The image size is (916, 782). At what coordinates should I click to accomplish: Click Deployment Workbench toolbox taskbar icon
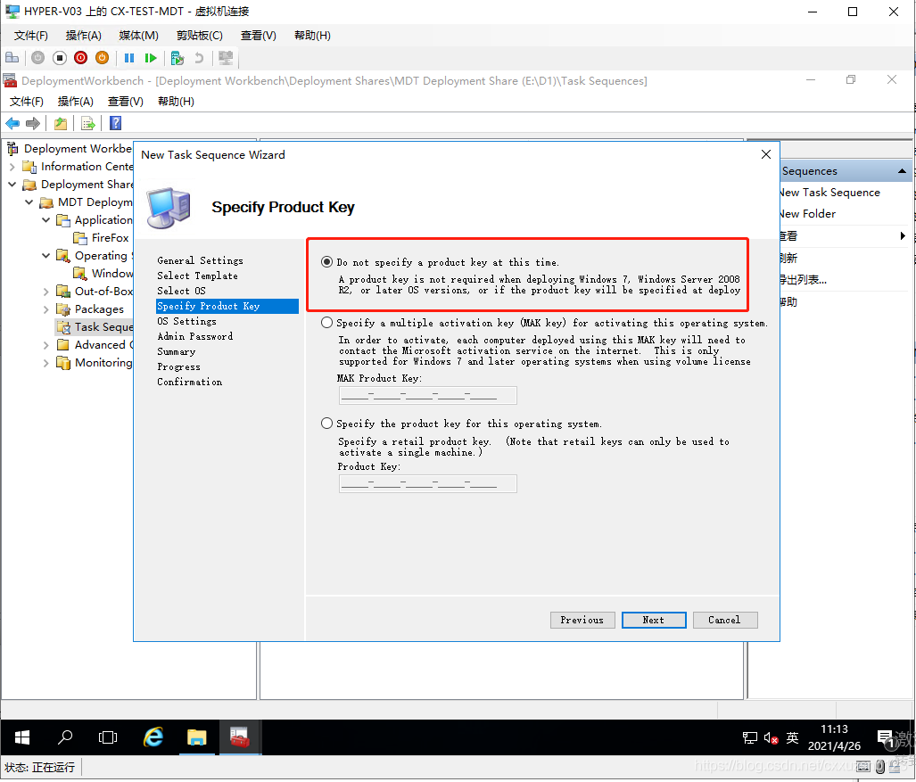(240, 737)
